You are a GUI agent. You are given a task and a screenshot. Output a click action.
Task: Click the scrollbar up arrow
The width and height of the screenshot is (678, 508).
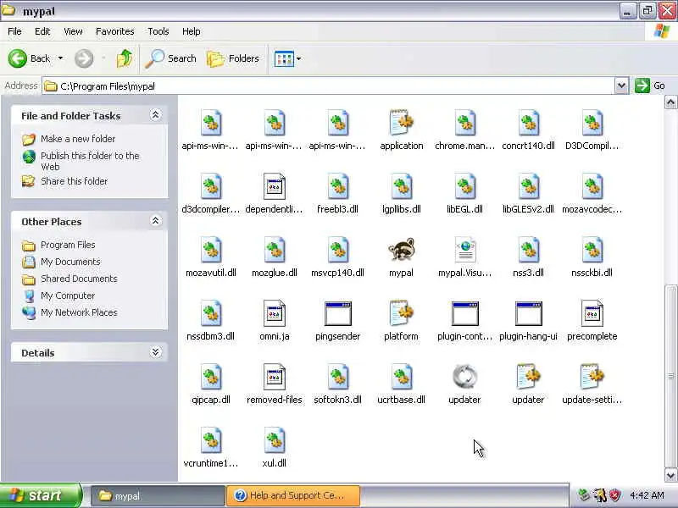[670, 102]
